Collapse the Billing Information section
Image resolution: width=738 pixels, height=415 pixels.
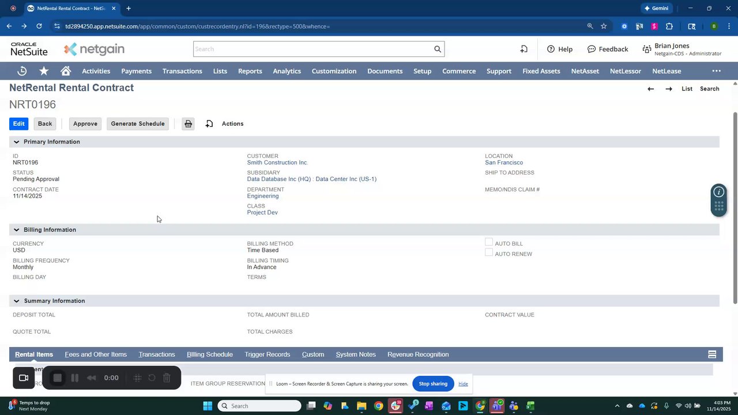pos(16,230)
